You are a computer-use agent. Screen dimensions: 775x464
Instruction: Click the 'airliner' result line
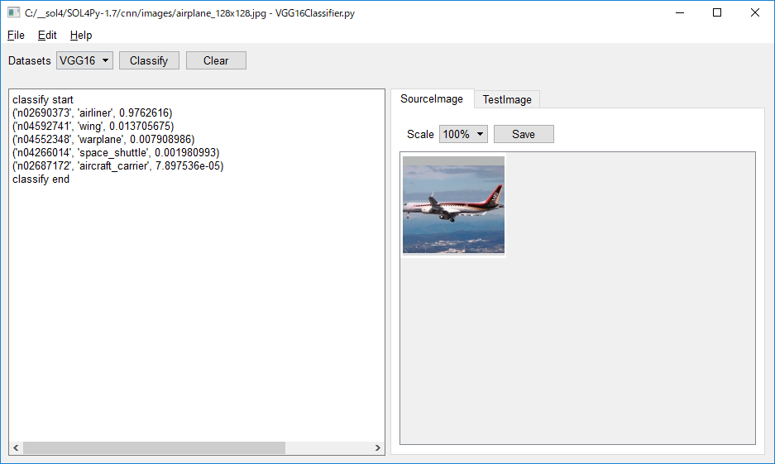[93, 113]
